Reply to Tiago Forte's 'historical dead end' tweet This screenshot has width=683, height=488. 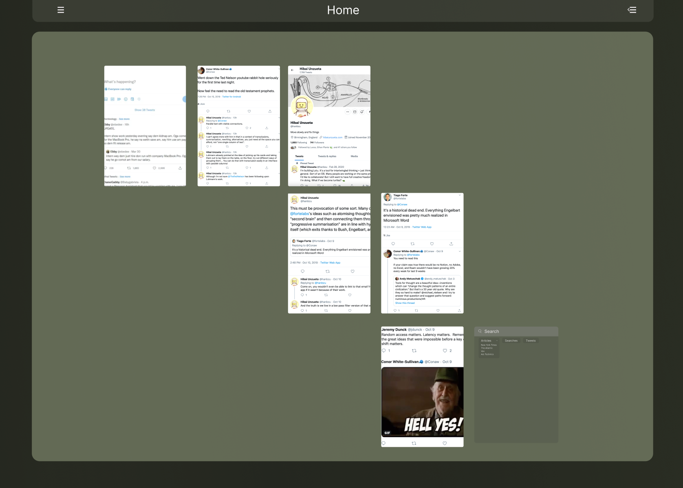pos(393,244)
